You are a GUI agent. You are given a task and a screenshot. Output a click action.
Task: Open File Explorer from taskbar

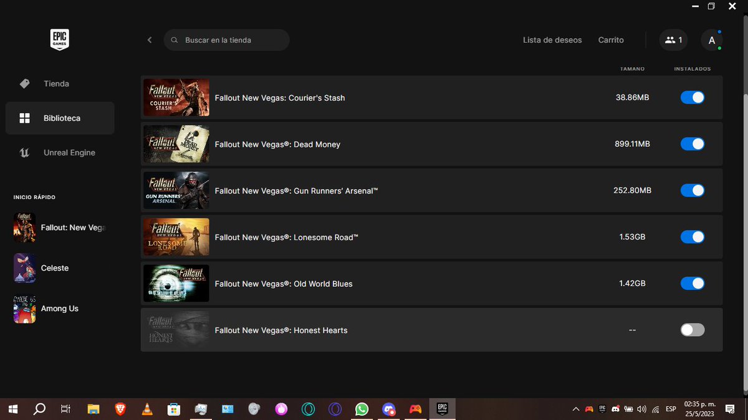(x=93, y=409)
